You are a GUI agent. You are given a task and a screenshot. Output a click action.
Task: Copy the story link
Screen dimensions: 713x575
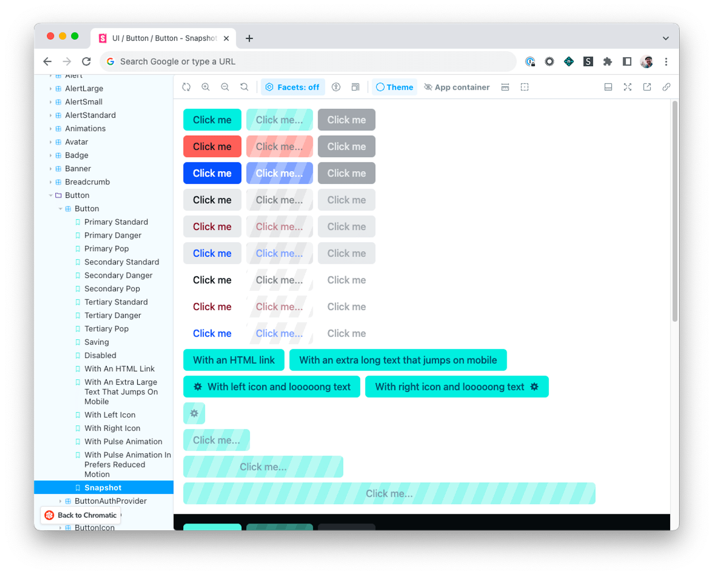click(667, 87)
